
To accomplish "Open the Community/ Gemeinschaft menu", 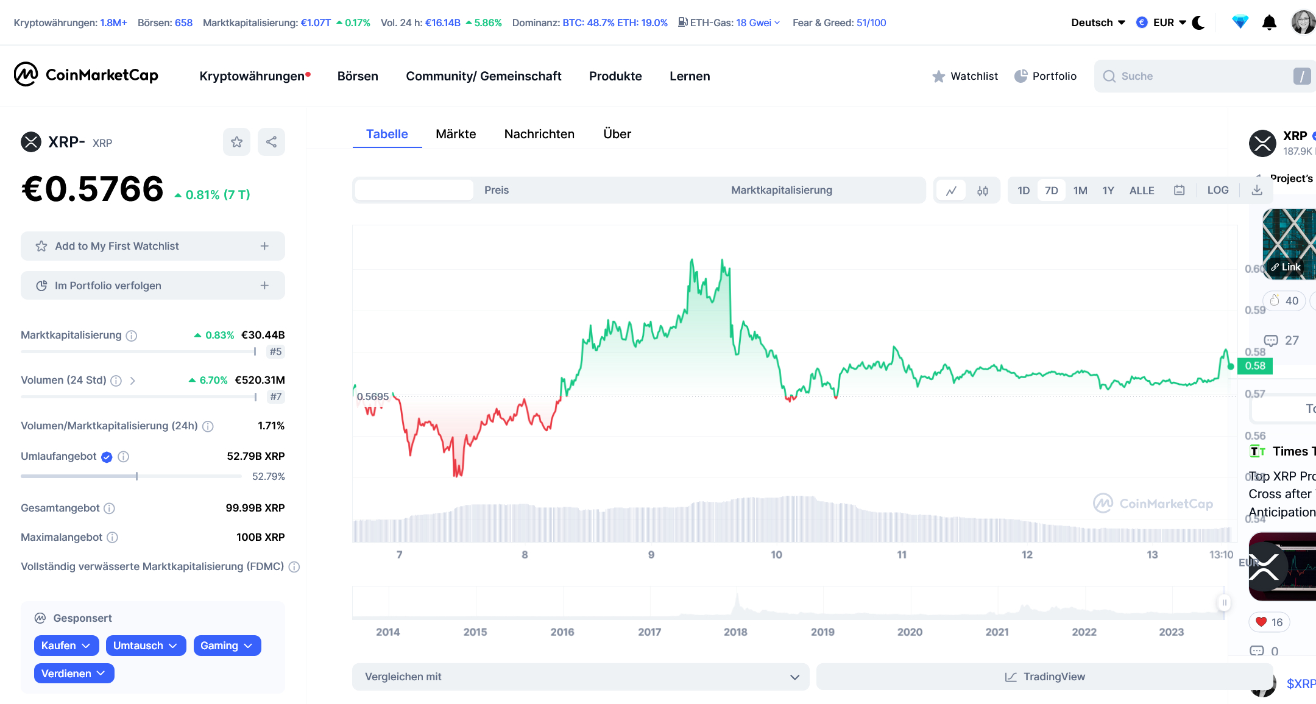I will click(x=484, y=76).
